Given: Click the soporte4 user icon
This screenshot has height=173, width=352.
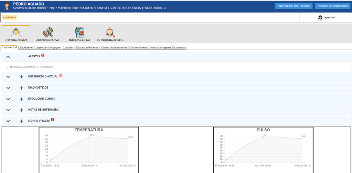Looking at the screenshot, I should coord(320,18).
